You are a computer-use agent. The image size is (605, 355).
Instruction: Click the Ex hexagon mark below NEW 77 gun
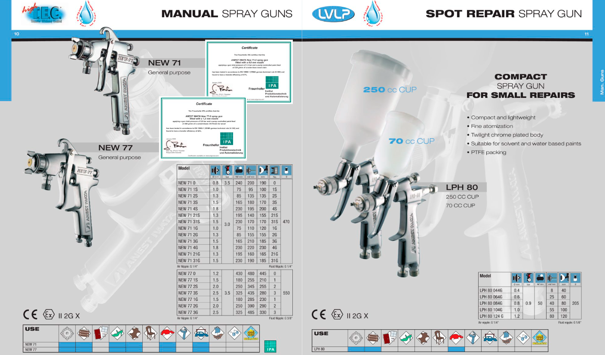48,316
